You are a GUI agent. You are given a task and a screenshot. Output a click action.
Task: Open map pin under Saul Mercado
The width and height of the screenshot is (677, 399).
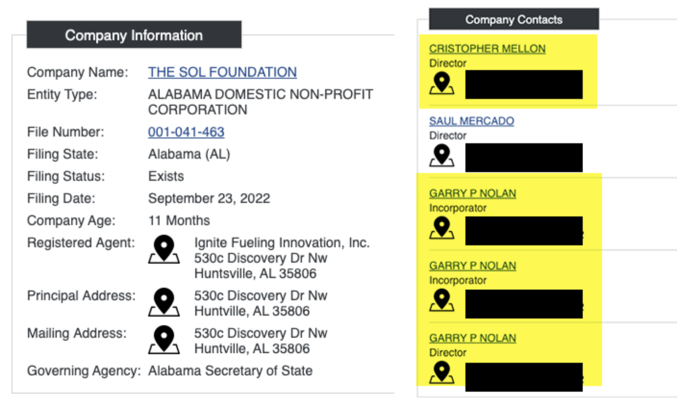(441, 156)
